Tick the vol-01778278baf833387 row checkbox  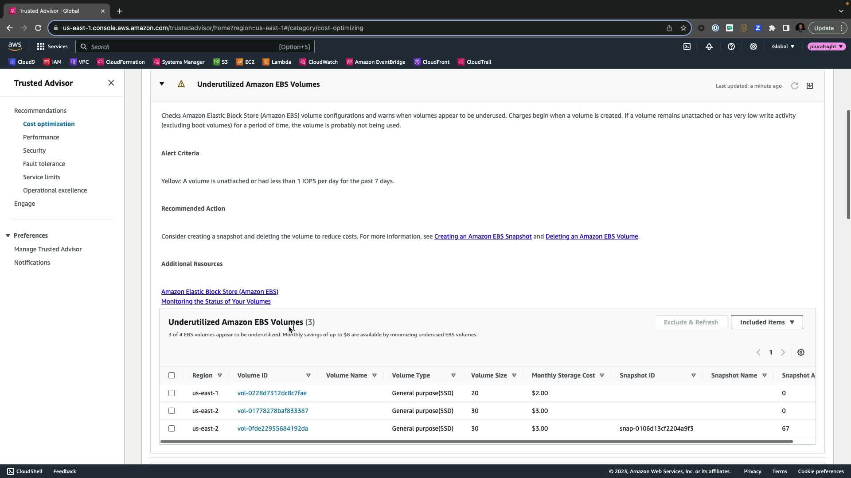[172, 411]
